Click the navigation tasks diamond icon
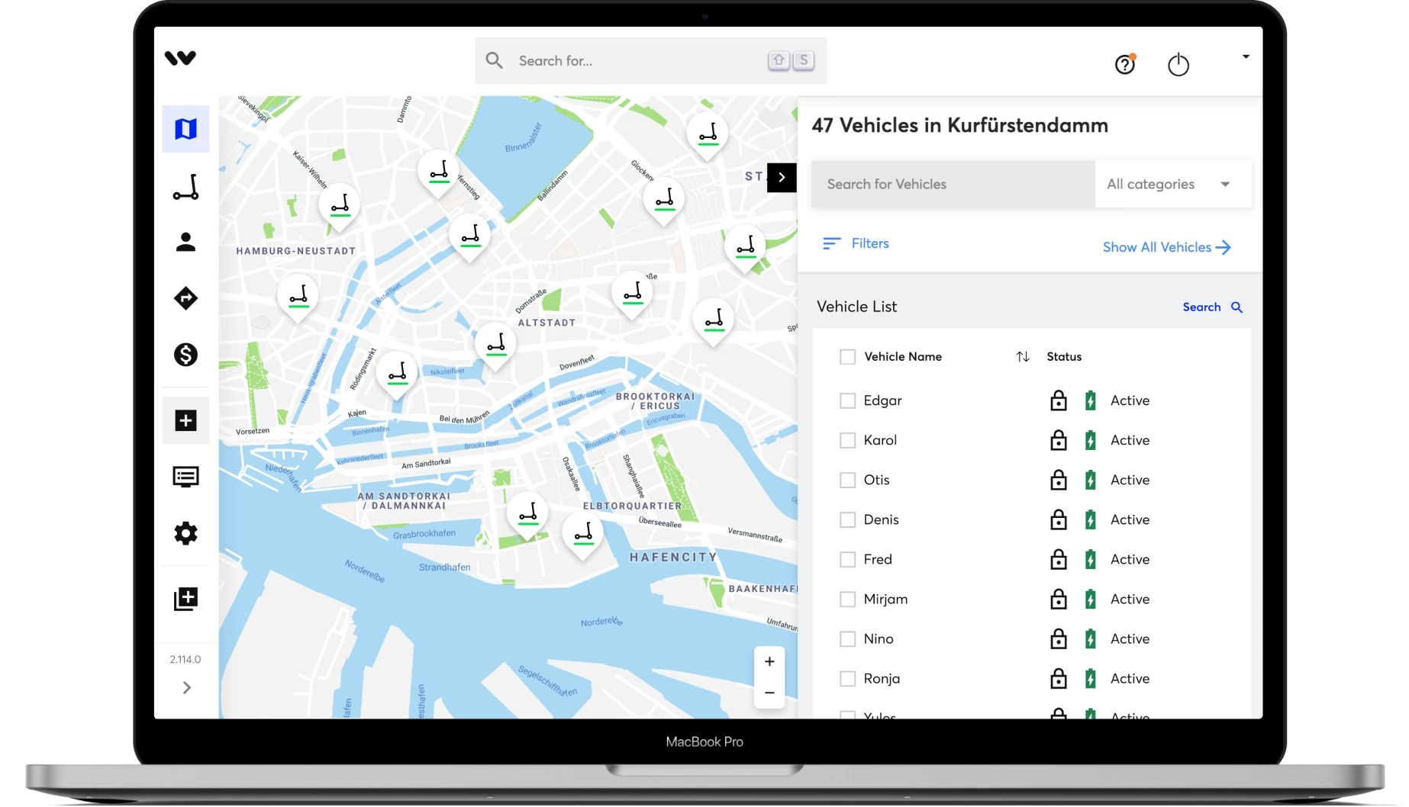The image size is (1409, 807). click(185, 298)
